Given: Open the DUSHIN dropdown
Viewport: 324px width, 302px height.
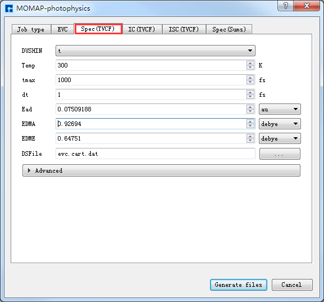Looking at the screenshot, I should tap(156, 51).
